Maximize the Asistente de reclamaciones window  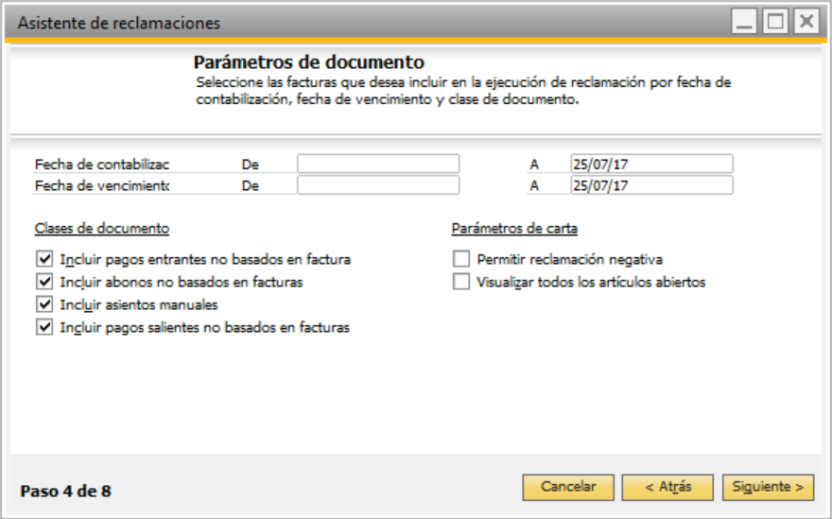pos(775,22)
